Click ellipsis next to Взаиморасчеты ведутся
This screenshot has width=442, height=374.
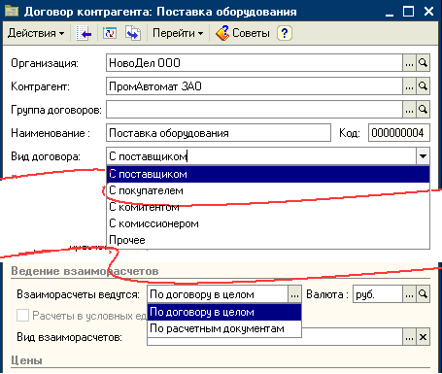[294, 294]
